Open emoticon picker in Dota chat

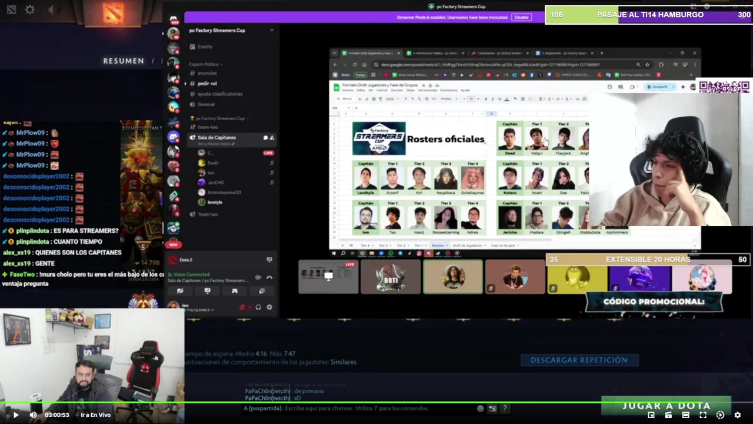point(481,408)
